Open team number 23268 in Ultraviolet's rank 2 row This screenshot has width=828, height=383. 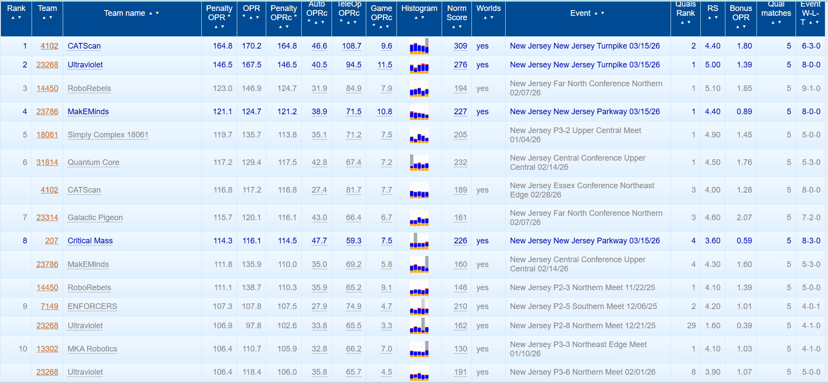[x=47, y=65]
